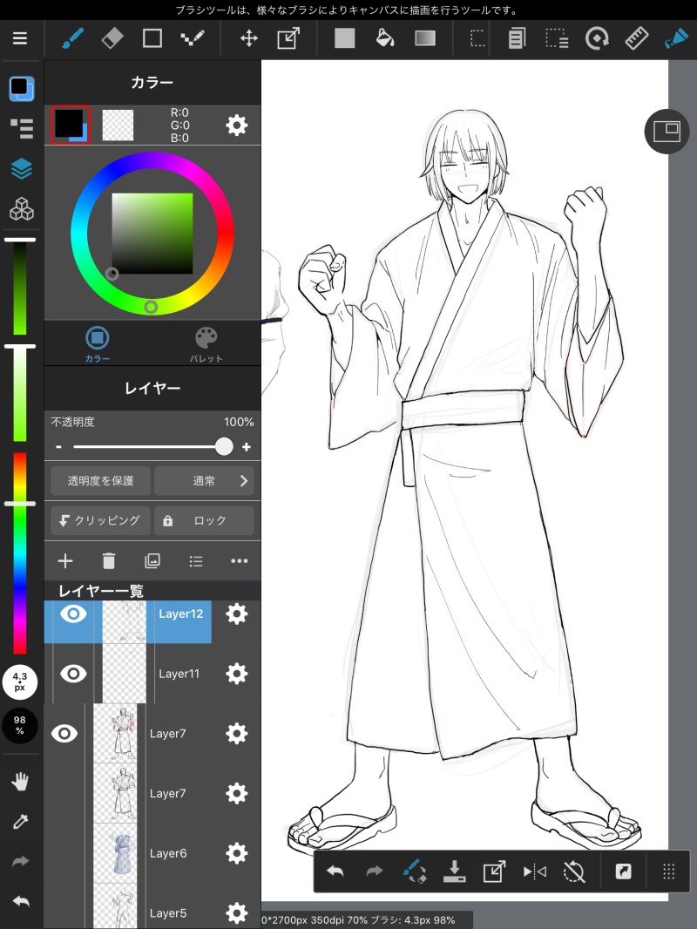The height and width of the screenshot is (929, 697).
Task: Select the Transform tool in top toolbar
Action: pos(288,38)
